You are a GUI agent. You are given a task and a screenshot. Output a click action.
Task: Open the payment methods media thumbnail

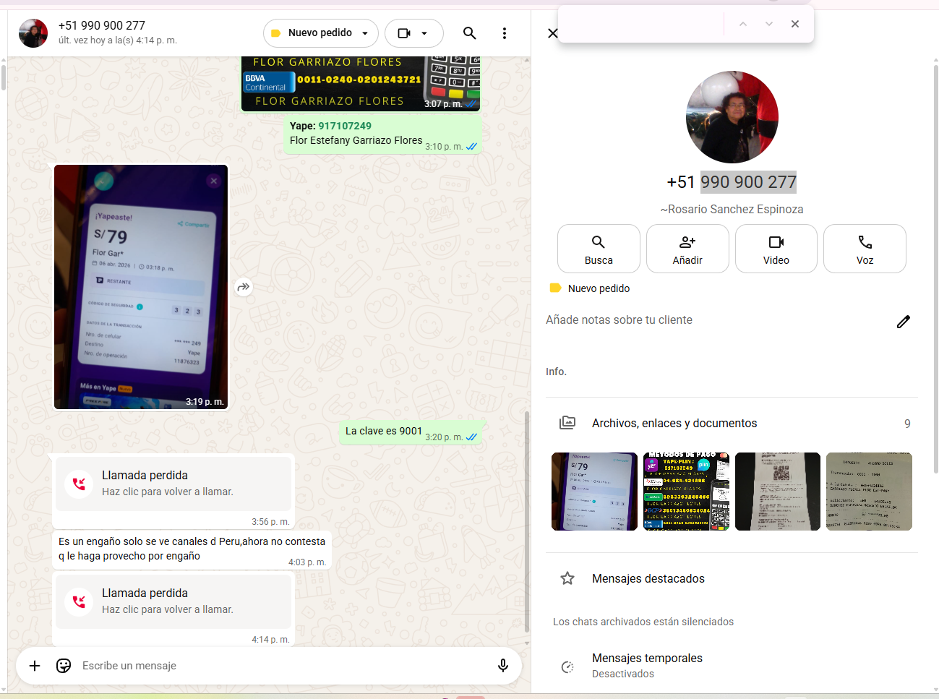coord(686,492)
